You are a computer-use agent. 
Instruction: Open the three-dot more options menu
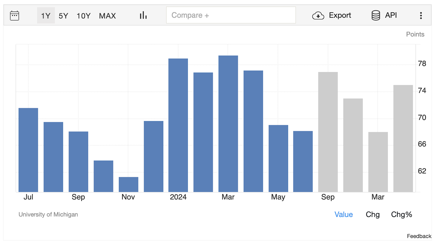421,16
